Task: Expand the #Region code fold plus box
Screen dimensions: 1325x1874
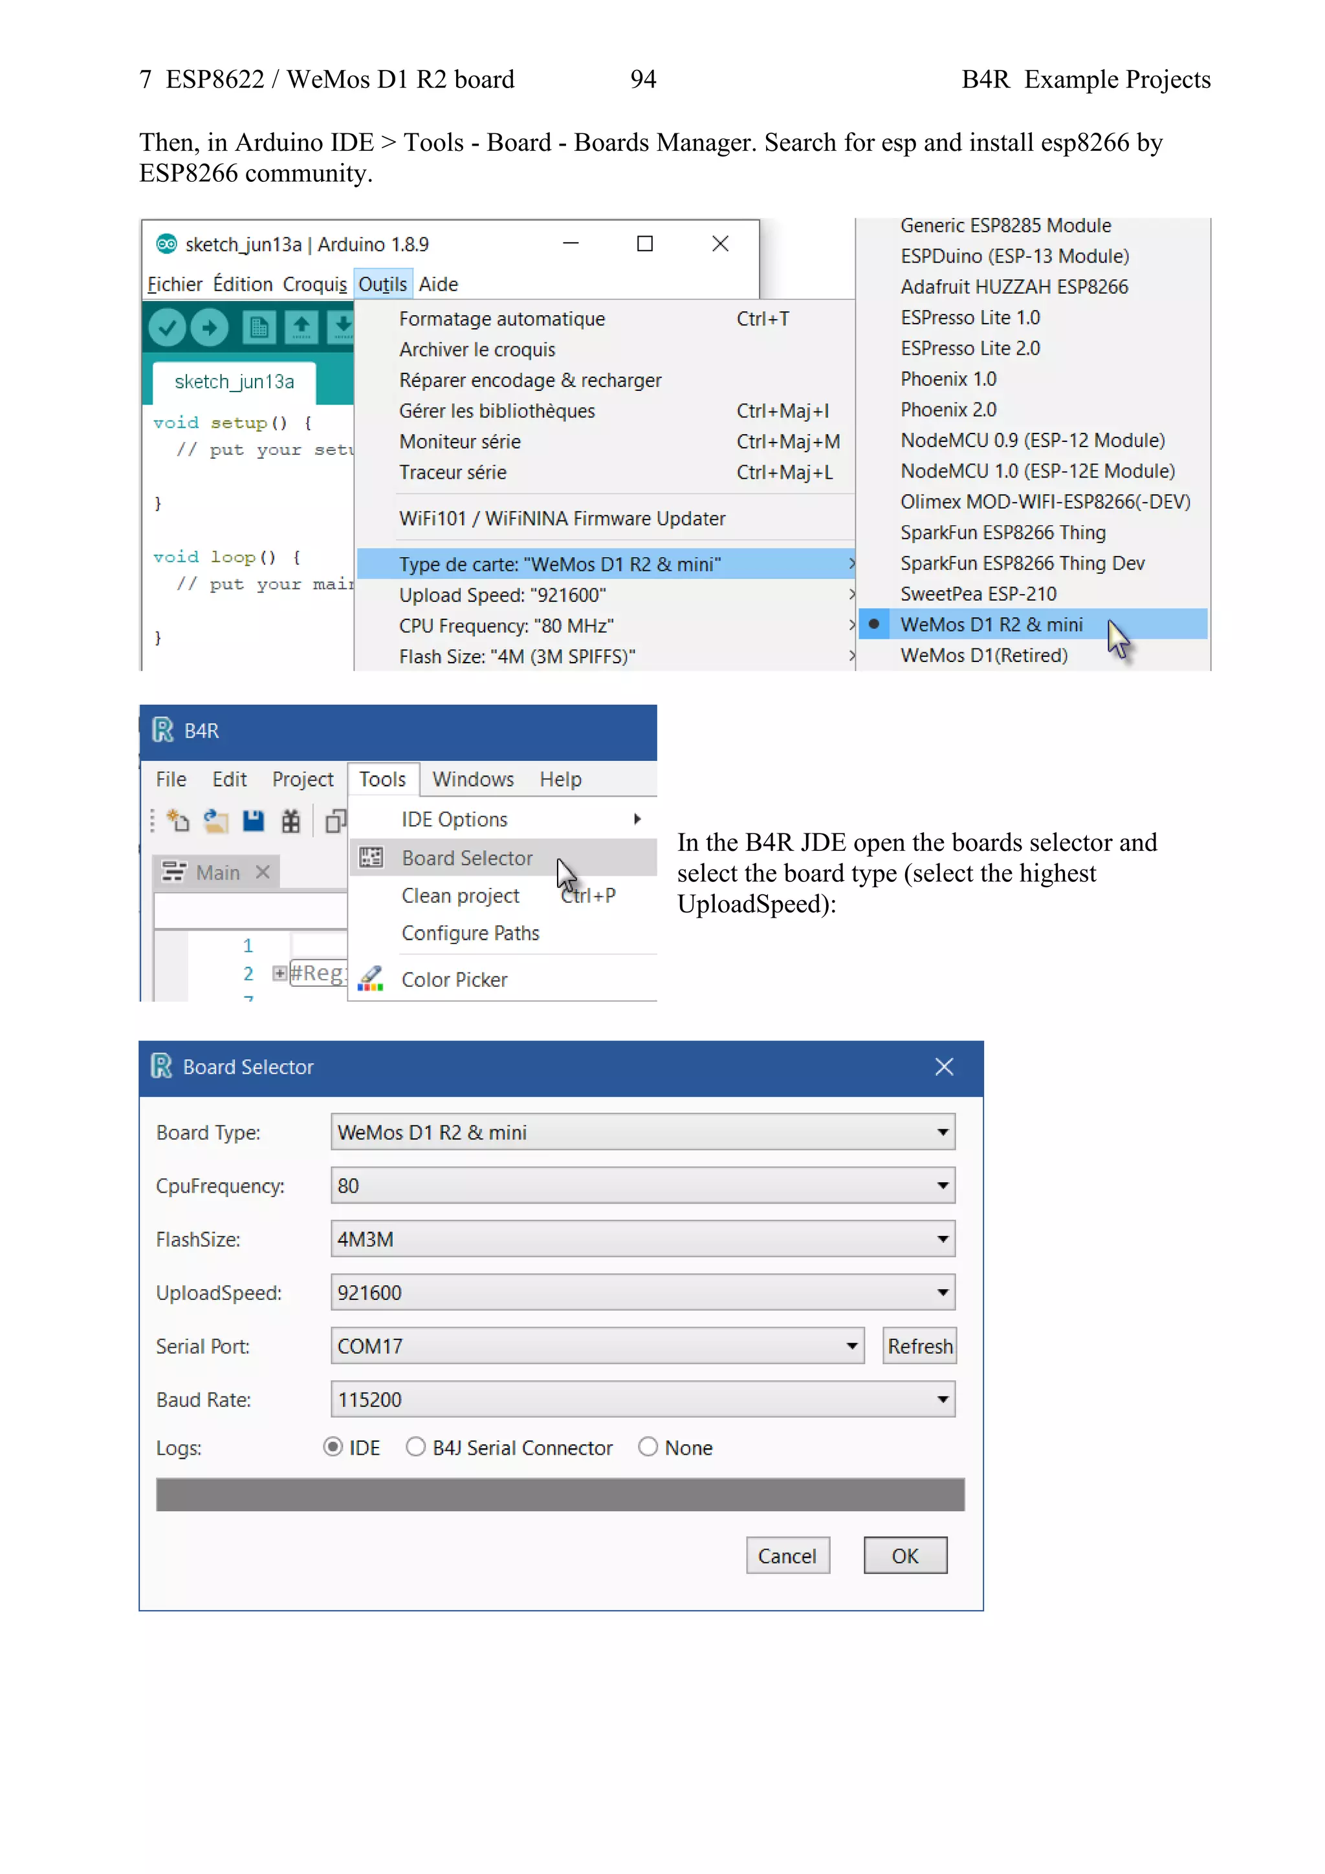Action: (x=279, y=973)
